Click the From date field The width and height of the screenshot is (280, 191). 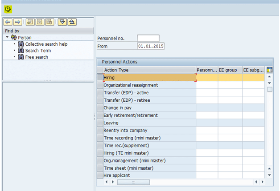(151, 46)
